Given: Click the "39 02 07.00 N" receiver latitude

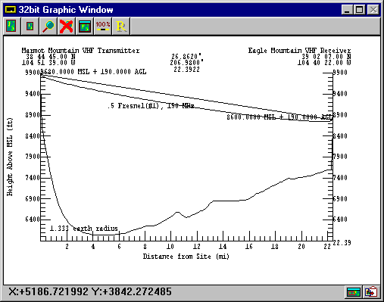Looking at the screenshot, I should tap(326, 57).
